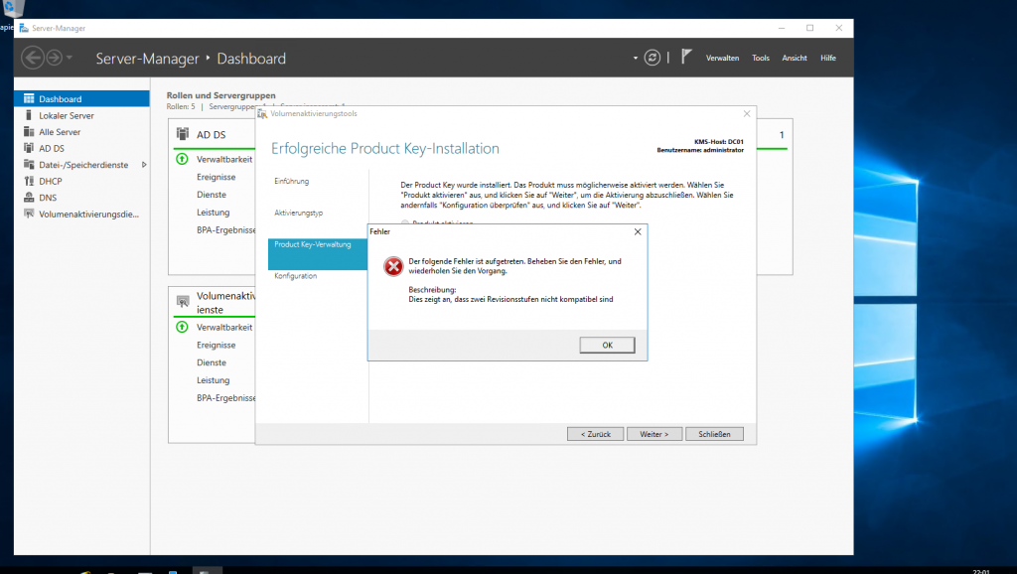Click OK in the Fehler dialog

607,345
